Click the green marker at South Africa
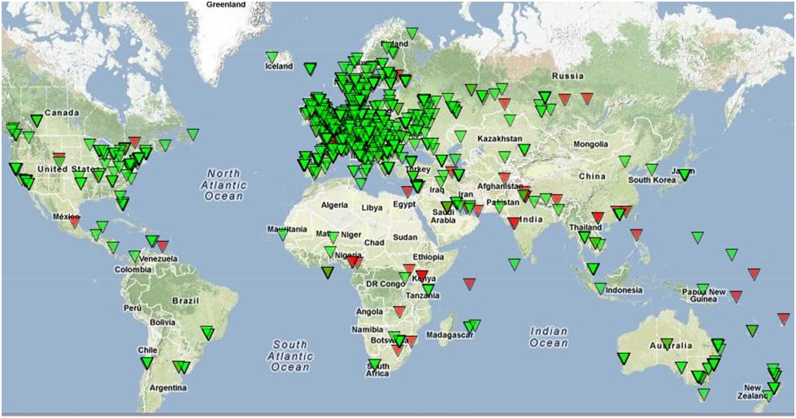 [x=374, y=364]
